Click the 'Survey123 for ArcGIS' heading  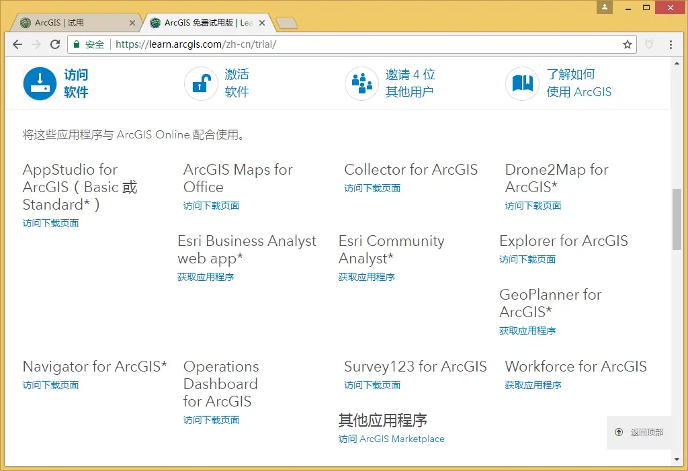[x=415, y=367]
